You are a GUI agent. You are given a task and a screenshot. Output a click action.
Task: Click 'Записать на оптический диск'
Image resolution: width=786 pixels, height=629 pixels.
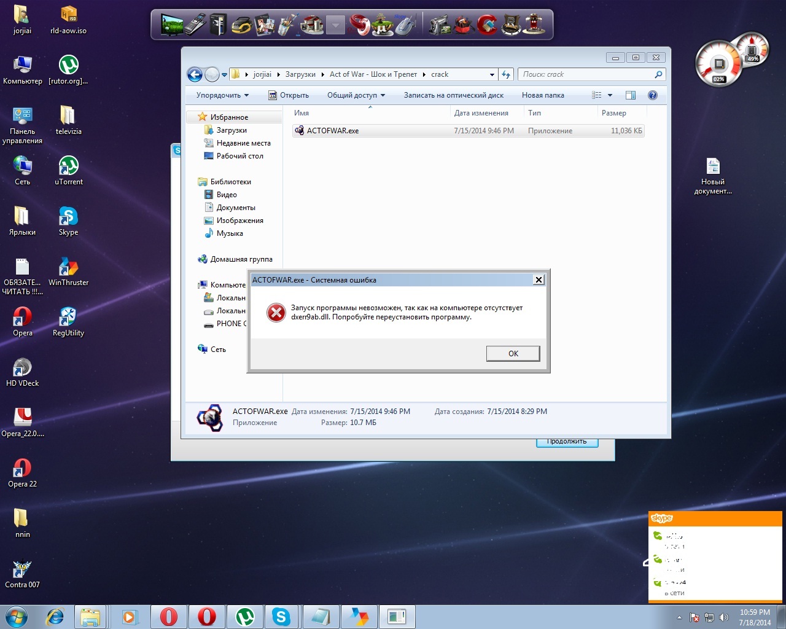click(454, 95)
